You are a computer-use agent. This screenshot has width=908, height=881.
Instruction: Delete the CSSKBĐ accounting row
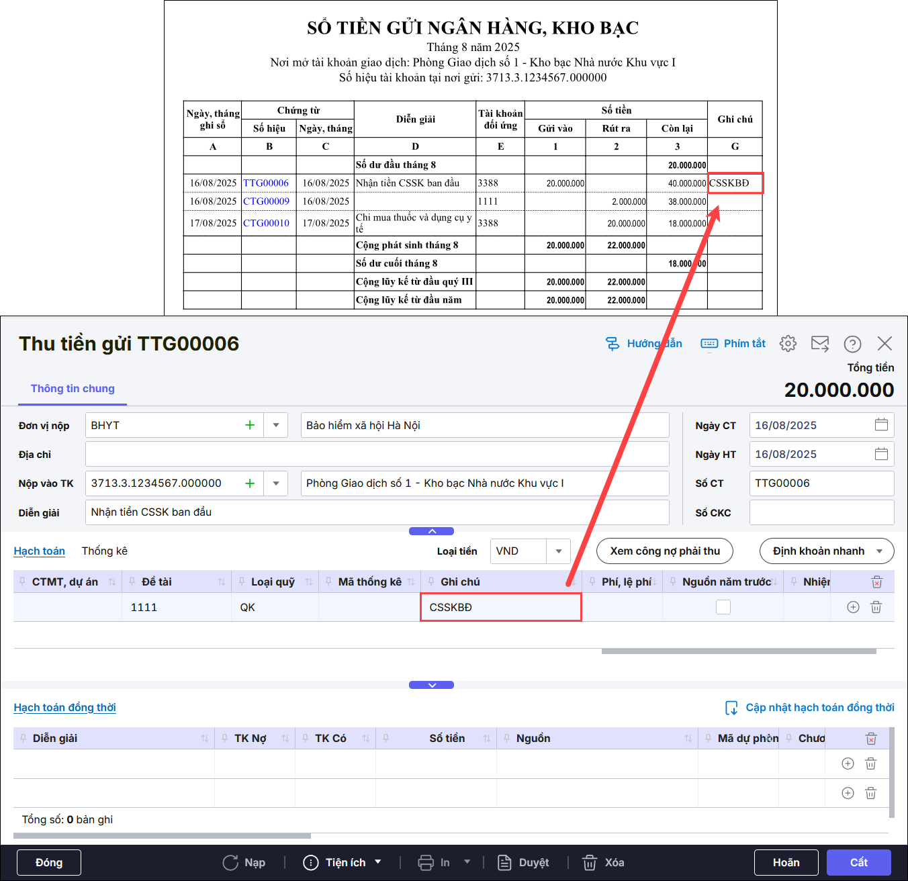tap(876, 607)
